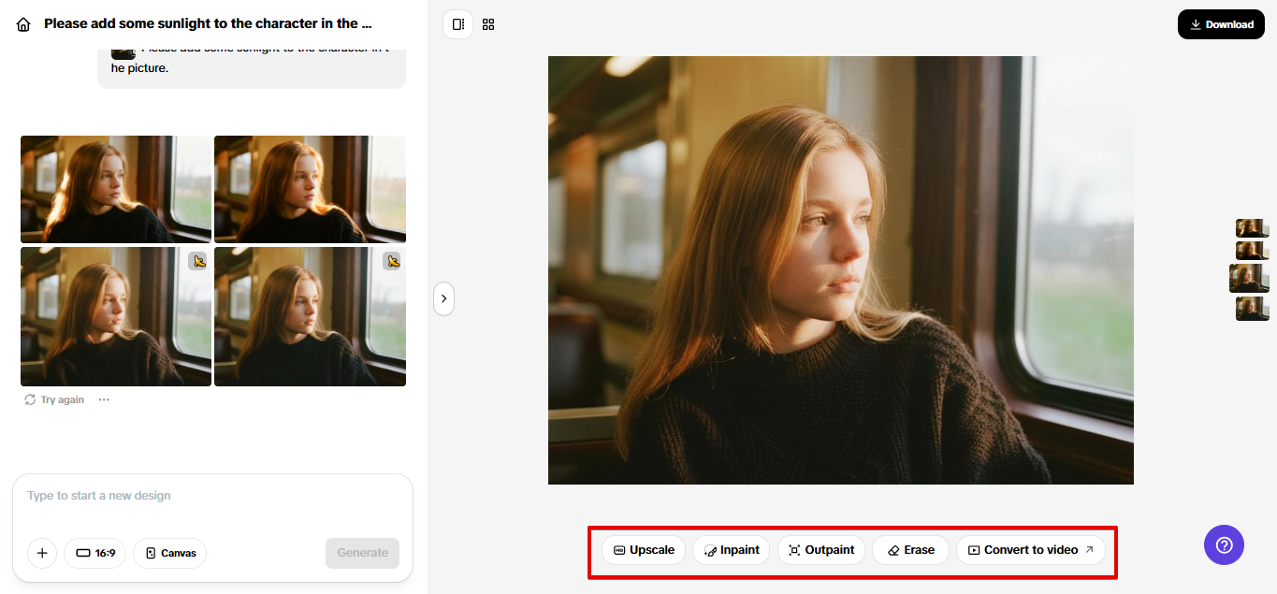
Task: Click the Upscale tool
Action: click(644, 550)
